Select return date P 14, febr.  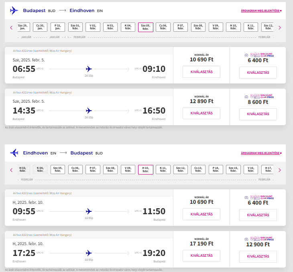click(x=216, y=169)
